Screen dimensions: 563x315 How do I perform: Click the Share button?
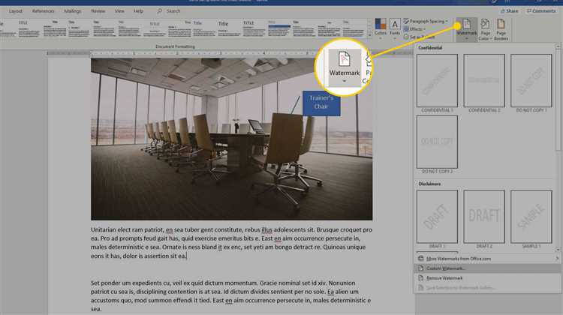coord(509,11)
